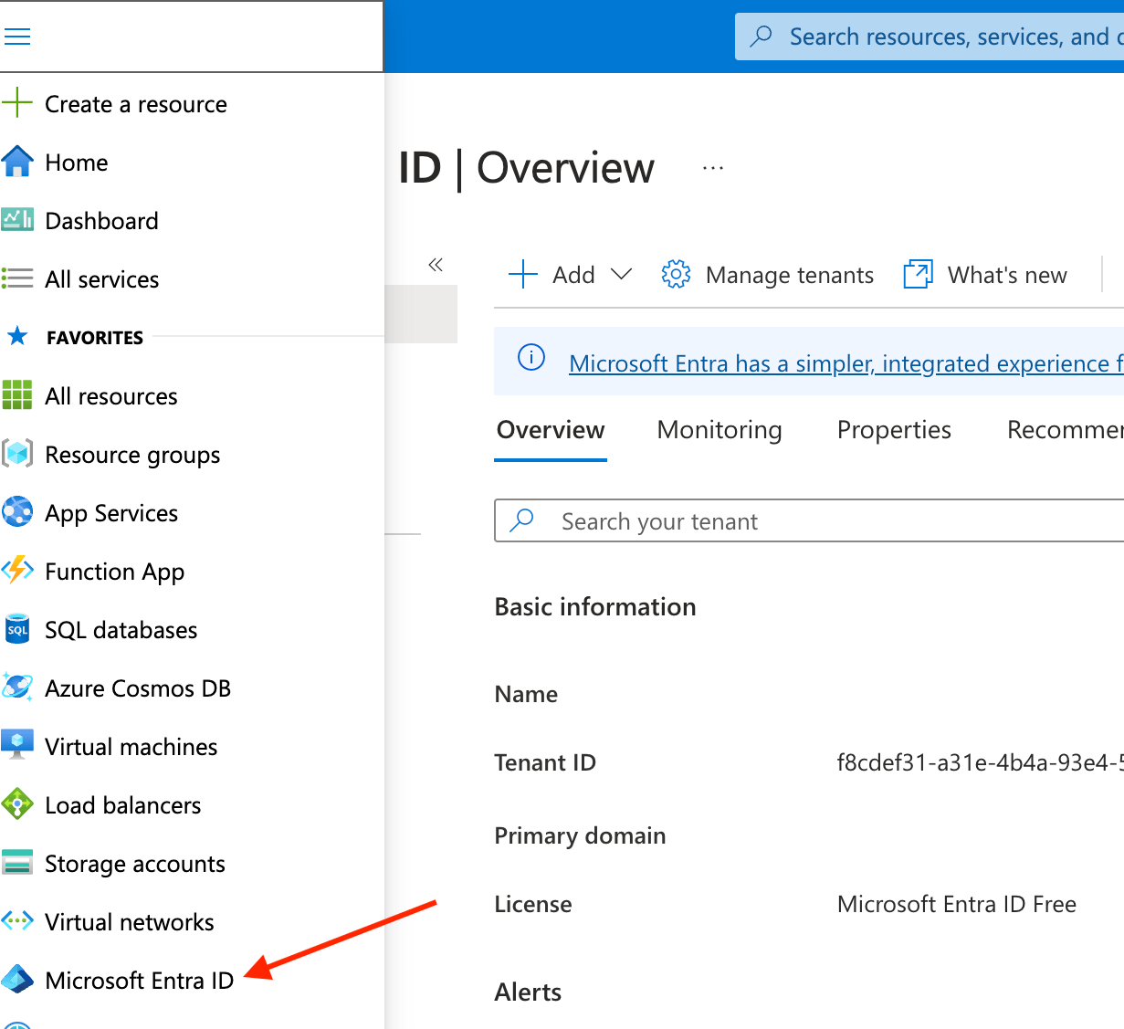Viewport: 1124px width, 1029px height.
Task: Click the App Services sidebar icon
Action: (x=18, y=512)
